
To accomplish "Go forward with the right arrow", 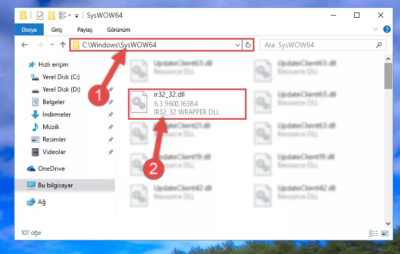I will click(x=40, y=45).
